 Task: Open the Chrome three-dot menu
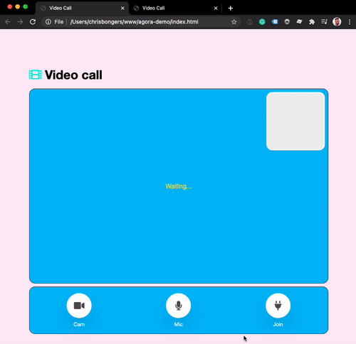coord(350,22)
